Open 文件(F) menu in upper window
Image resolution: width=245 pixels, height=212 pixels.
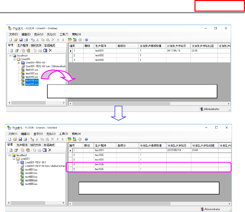coord(14,34)
